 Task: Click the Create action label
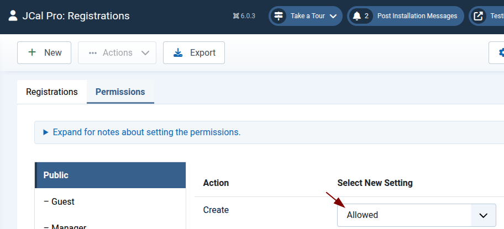(216, 210)
